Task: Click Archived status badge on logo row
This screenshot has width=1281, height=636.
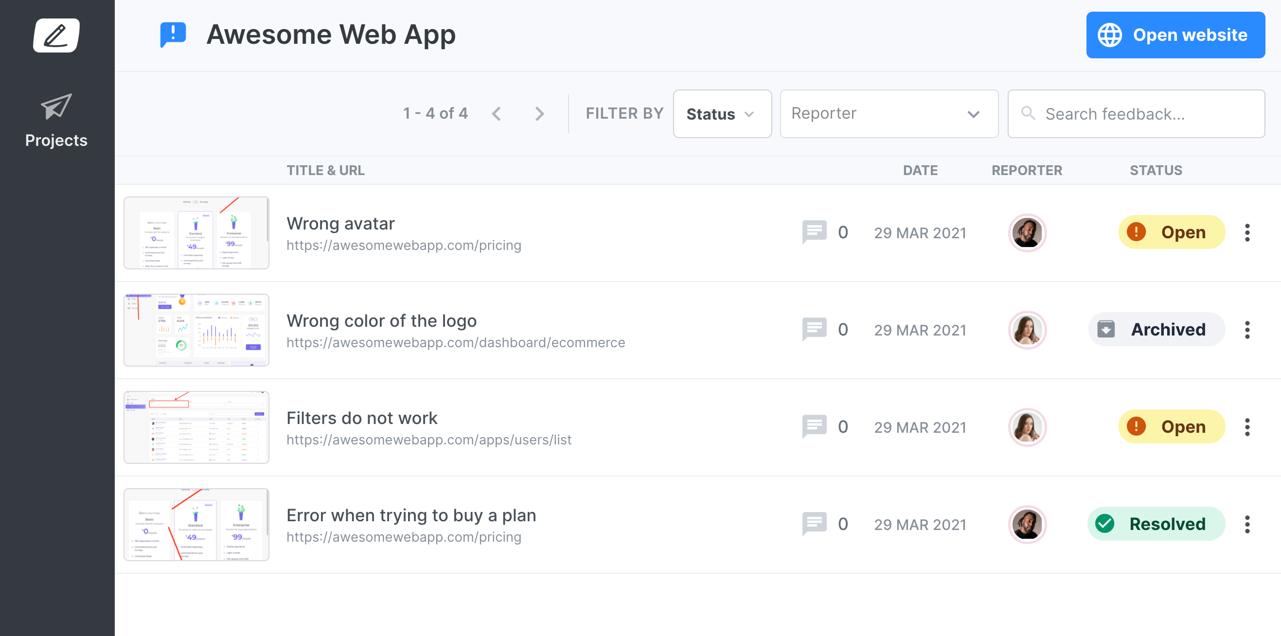Action: (x=1156, y=329)
